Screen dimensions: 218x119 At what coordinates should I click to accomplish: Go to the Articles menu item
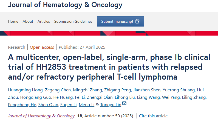click(44, 21)
